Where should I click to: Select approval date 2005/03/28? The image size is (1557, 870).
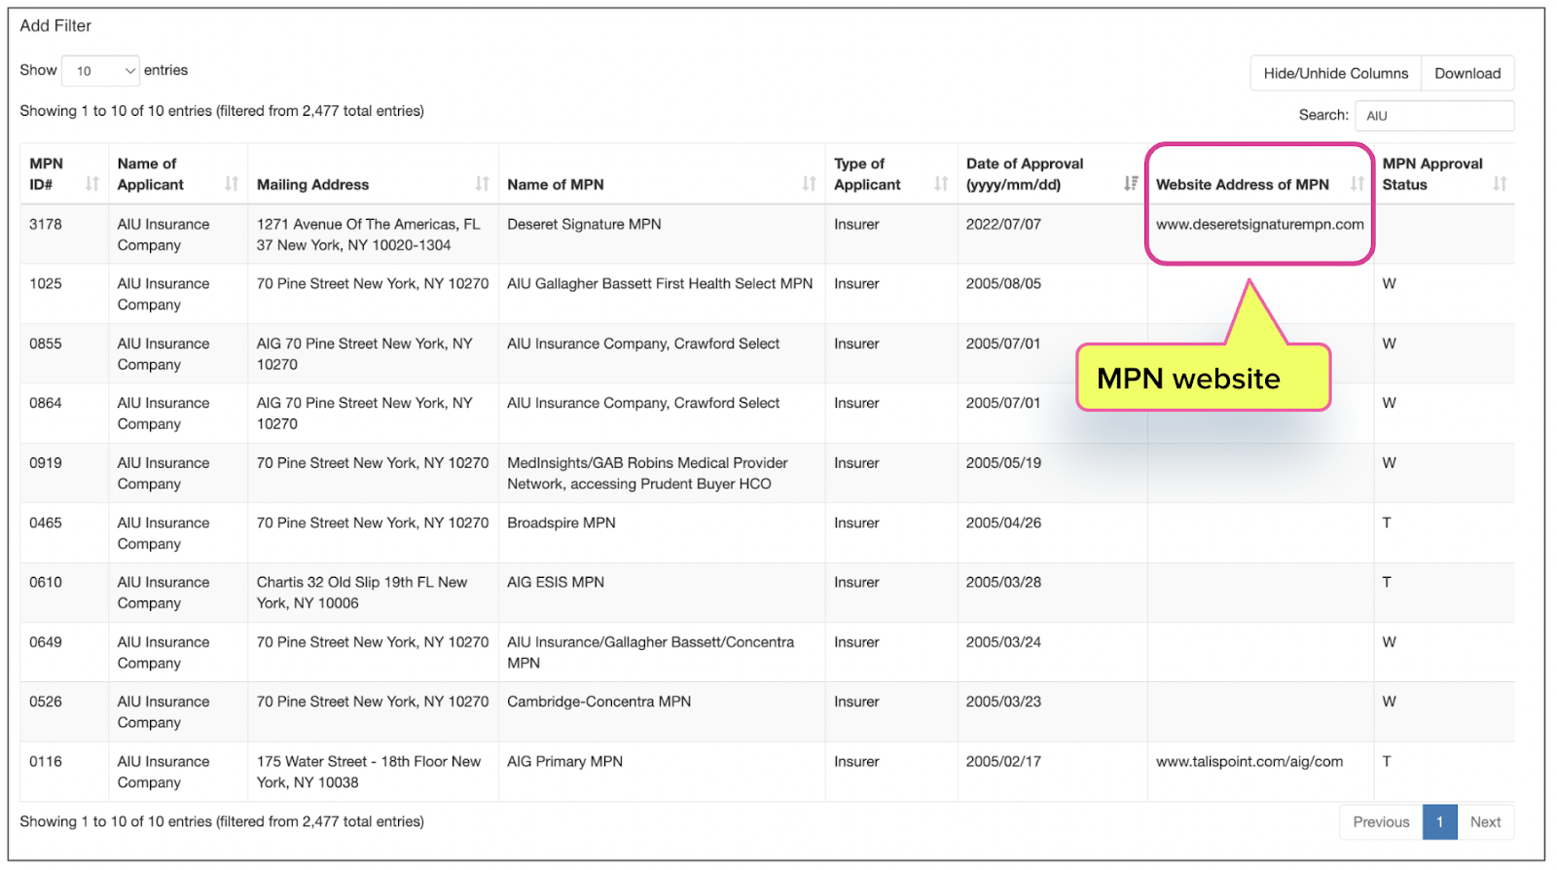tap(1003, 583)
